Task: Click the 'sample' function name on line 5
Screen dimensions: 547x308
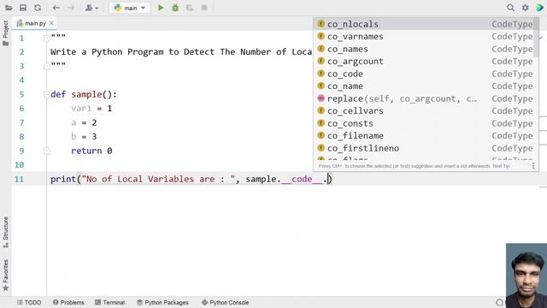Action: click(86, 94)
